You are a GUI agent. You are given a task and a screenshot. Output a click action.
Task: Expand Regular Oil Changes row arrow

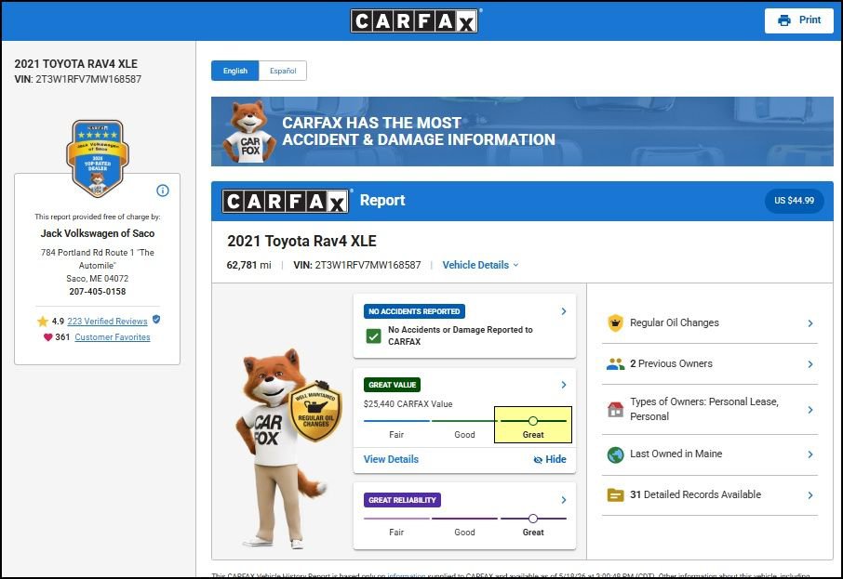(810, 323)
